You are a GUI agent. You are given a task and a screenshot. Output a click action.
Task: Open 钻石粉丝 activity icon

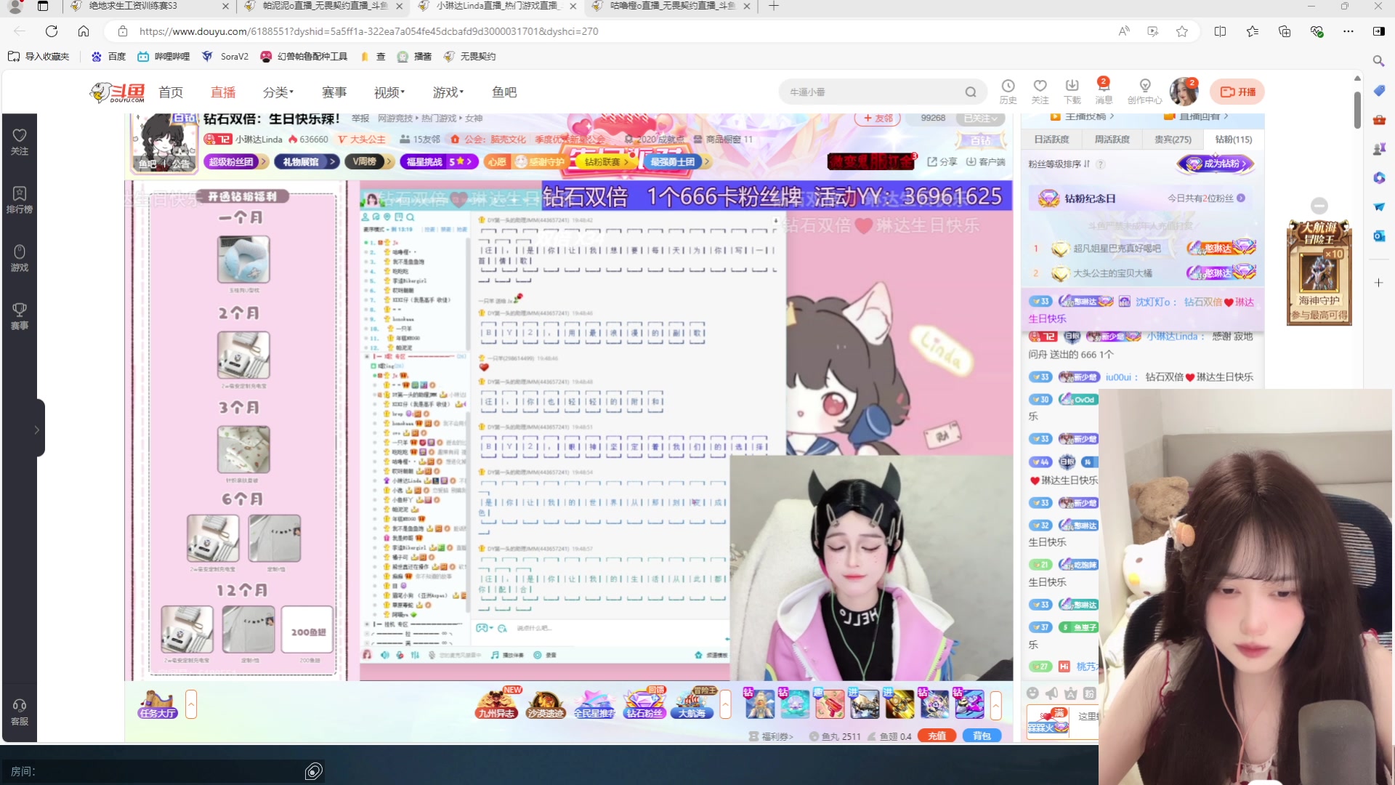tap(644, 704)
